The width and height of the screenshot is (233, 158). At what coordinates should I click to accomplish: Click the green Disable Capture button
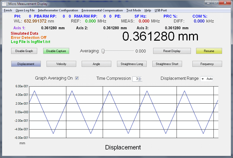[56, 51]
